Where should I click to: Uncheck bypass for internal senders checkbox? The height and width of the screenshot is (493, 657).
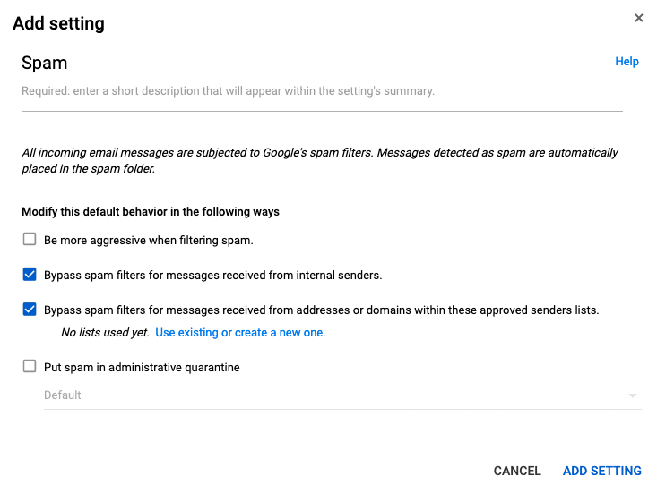click(x=30, y=275)
